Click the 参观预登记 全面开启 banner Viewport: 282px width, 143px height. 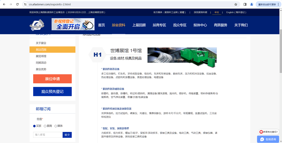(x=73, y=25)
